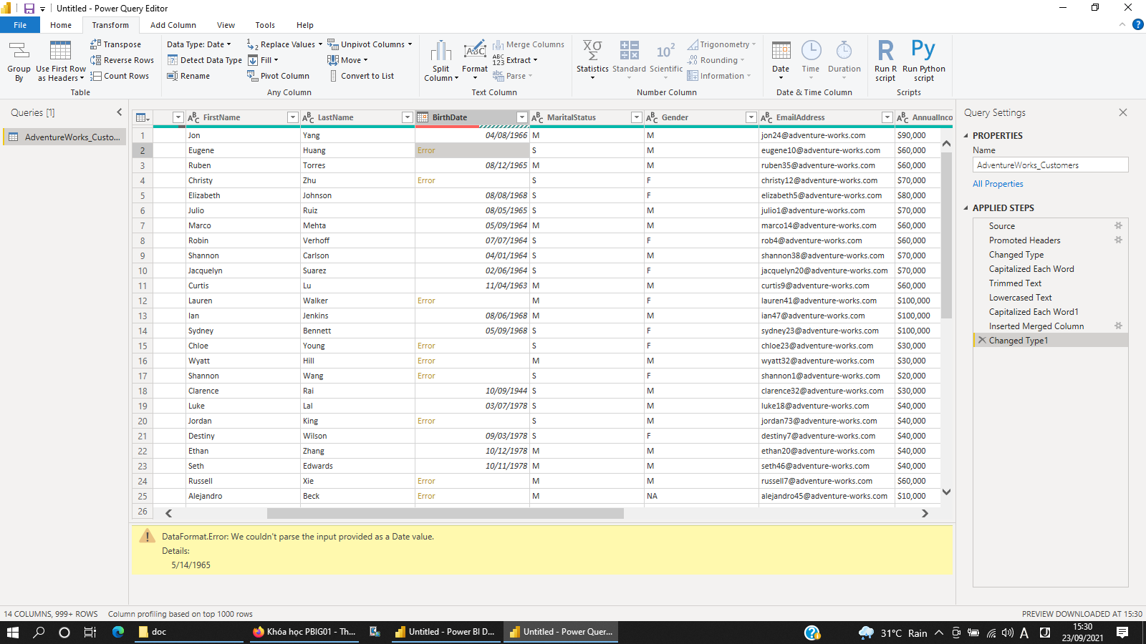Screen dimensions: 1146x644
Task: Switch to the Home tab
Action: [61, 25]
